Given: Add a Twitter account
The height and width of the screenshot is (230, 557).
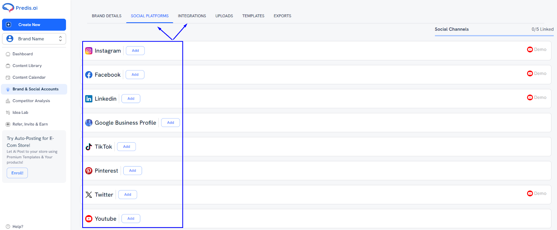Looking at the screenshot, I should (128, 195).
